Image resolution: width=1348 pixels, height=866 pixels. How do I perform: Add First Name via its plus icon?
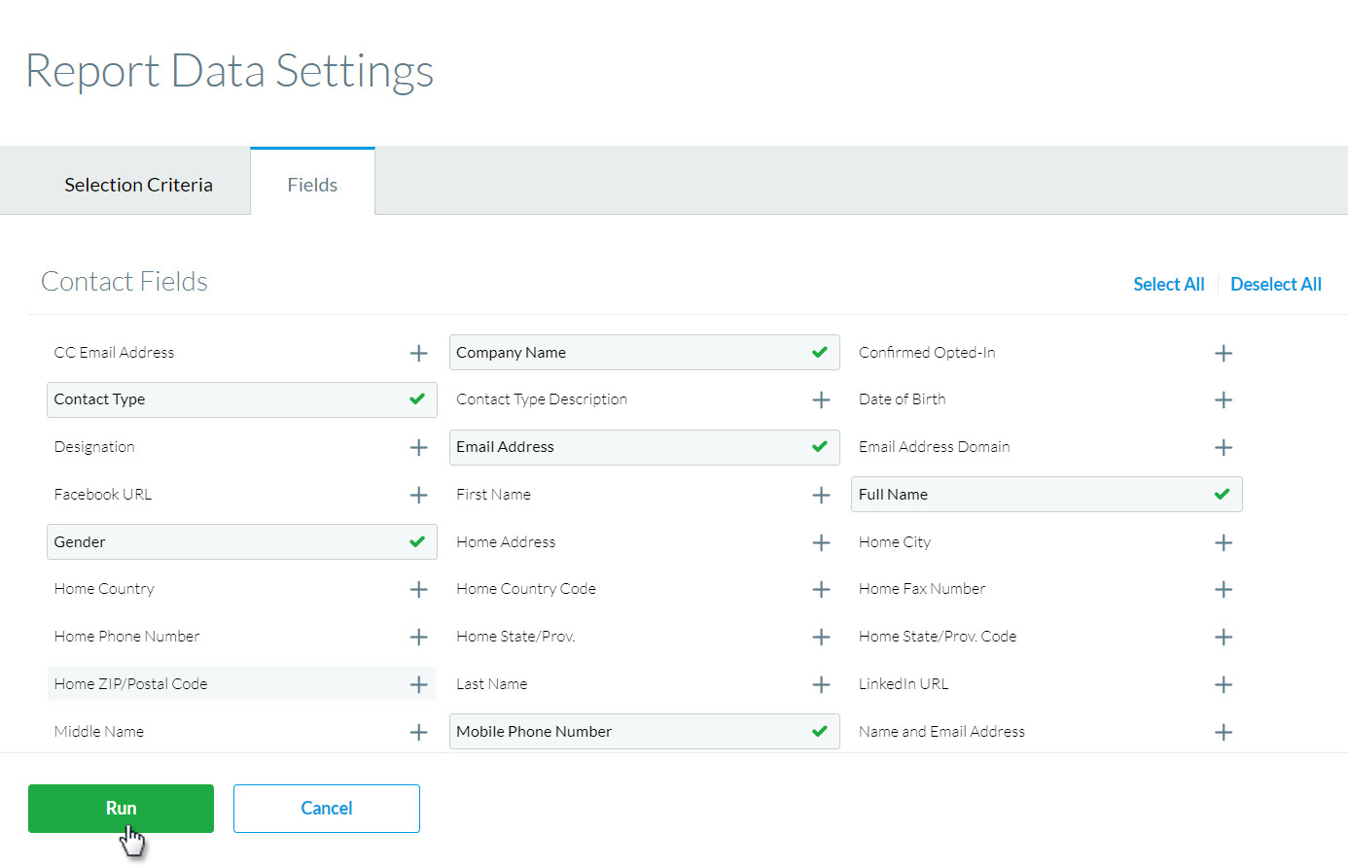[x=821, y=496]
